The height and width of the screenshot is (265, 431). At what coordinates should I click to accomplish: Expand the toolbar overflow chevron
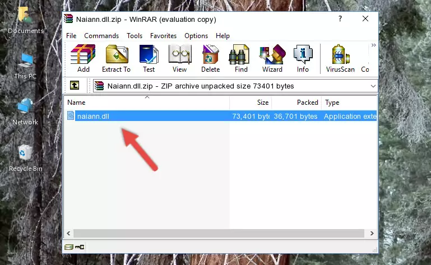(x=373, y=45)
